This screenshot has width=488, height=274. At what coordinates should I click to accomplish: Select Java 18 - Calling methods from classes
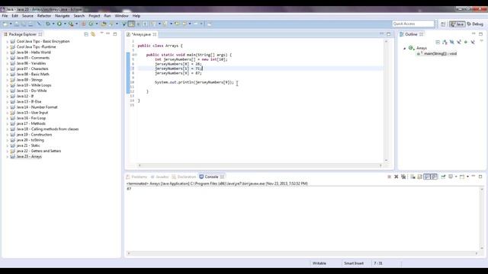pyautogui.click(x=47, y=129)
